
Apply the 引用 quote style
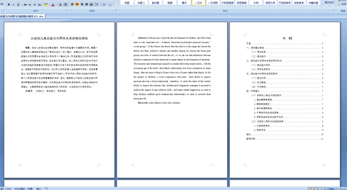(x=256, y=3)
